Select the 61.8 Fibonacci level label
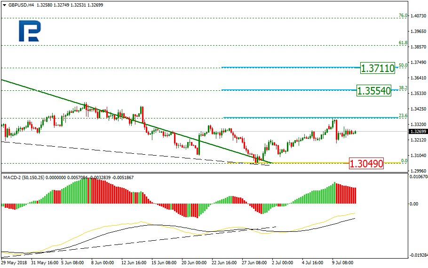Viewport: 428px width, 268px height. (x=403, y=43)
